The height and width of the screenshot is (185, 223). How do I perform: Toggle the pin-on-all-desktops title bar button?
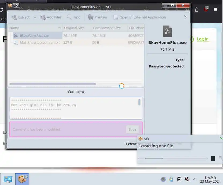tap(16, 6)
